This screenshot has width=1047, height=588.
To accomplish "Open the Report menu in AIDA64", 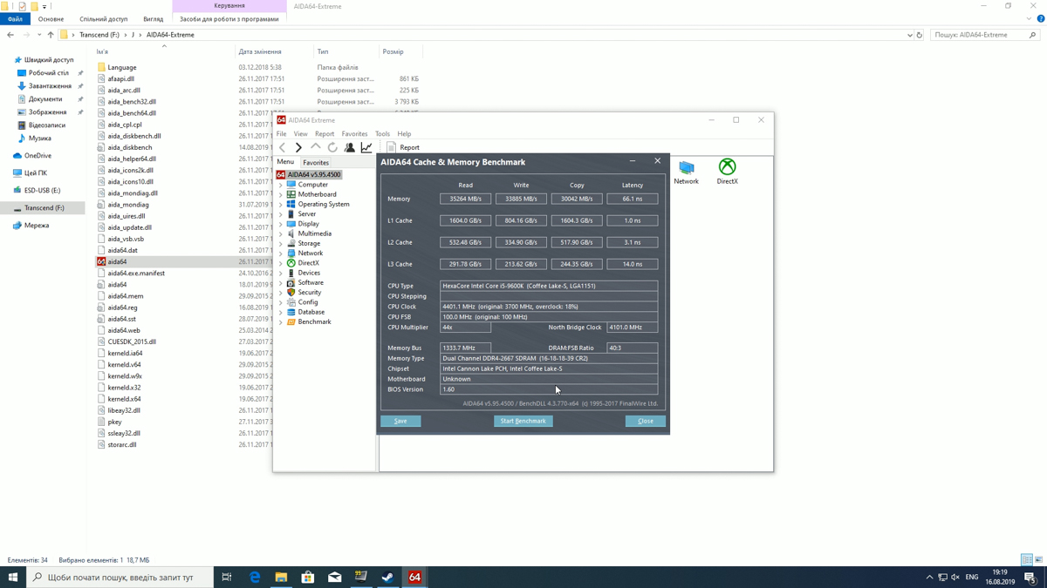I will 325,134.
